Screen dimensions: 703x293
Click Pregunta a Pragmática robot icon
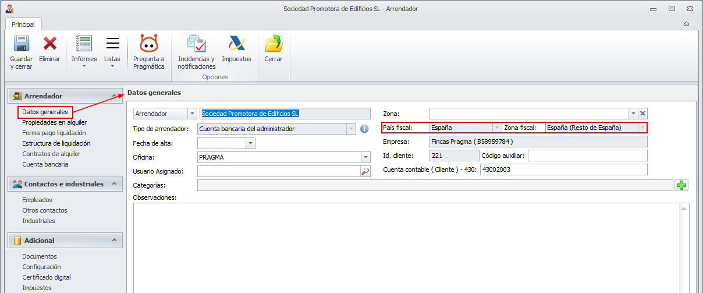pos(149,44)
